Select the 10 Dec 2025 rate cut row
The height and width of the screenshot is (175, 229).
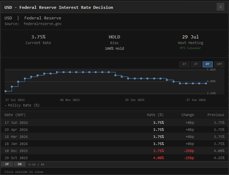[x=114, y=151]
